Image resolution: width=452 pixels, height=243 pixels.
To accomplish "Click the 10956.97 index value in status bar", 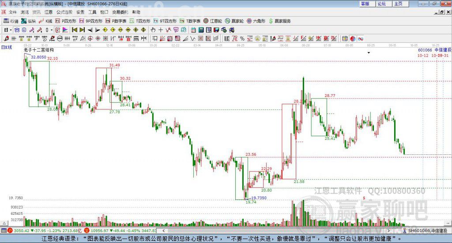I will tap(100, 231).
